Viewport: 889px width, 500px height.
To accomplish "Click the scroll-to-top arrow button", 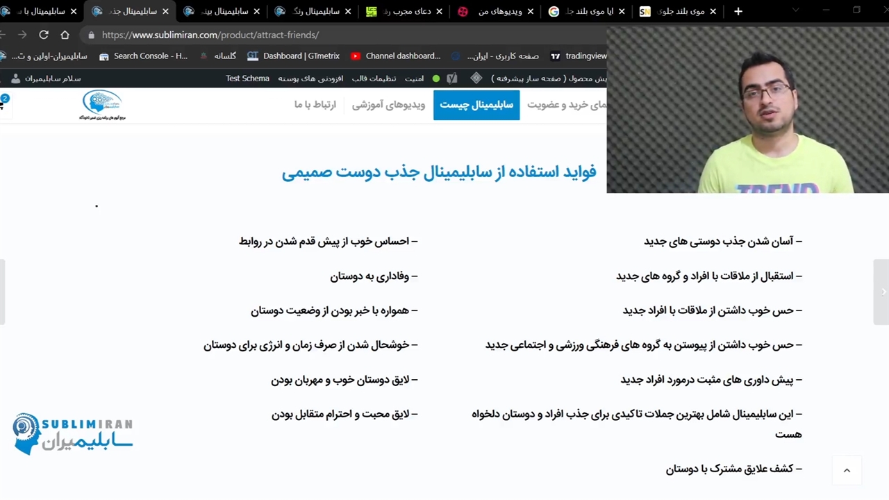I will click(x=847, y=470).
